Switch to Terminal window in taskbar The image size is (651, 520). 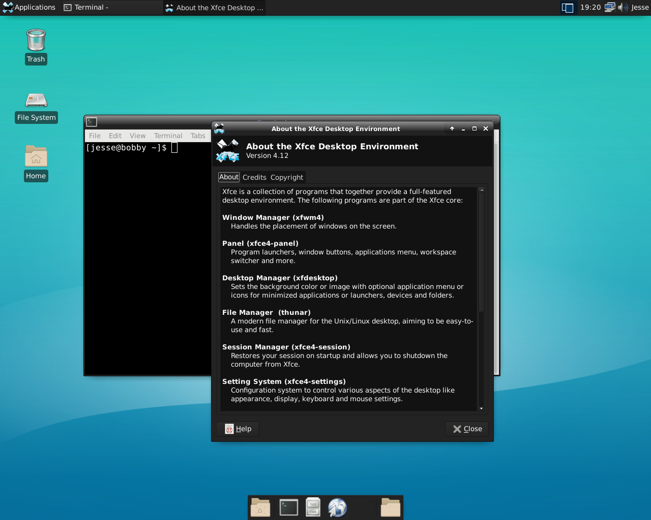pyautogui.click(x=112, y=8)
